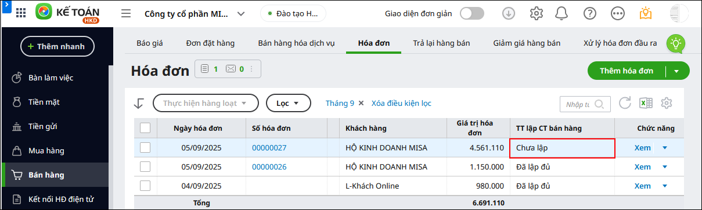Image resolution: width=702 pixels, height=210 pixels.
Task: Click the Kết nối HĐ điện tử icon
Action: click(x=17, y=200)
